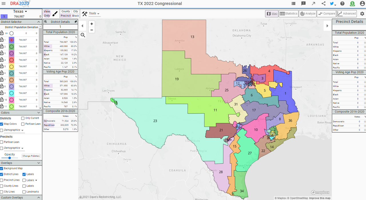Collapse the District Selector panel
366x200 pixels.
39,22
